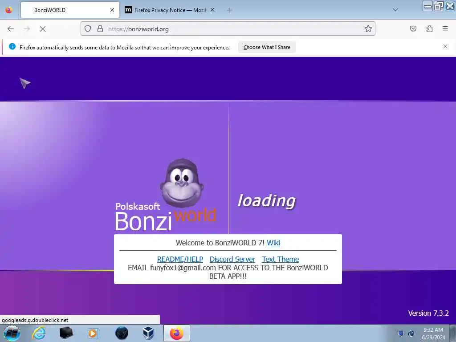Viewport: 456px width, 342px height.
Task: Click the tray icon beside the clock
Action: click(x=411, y=333)
